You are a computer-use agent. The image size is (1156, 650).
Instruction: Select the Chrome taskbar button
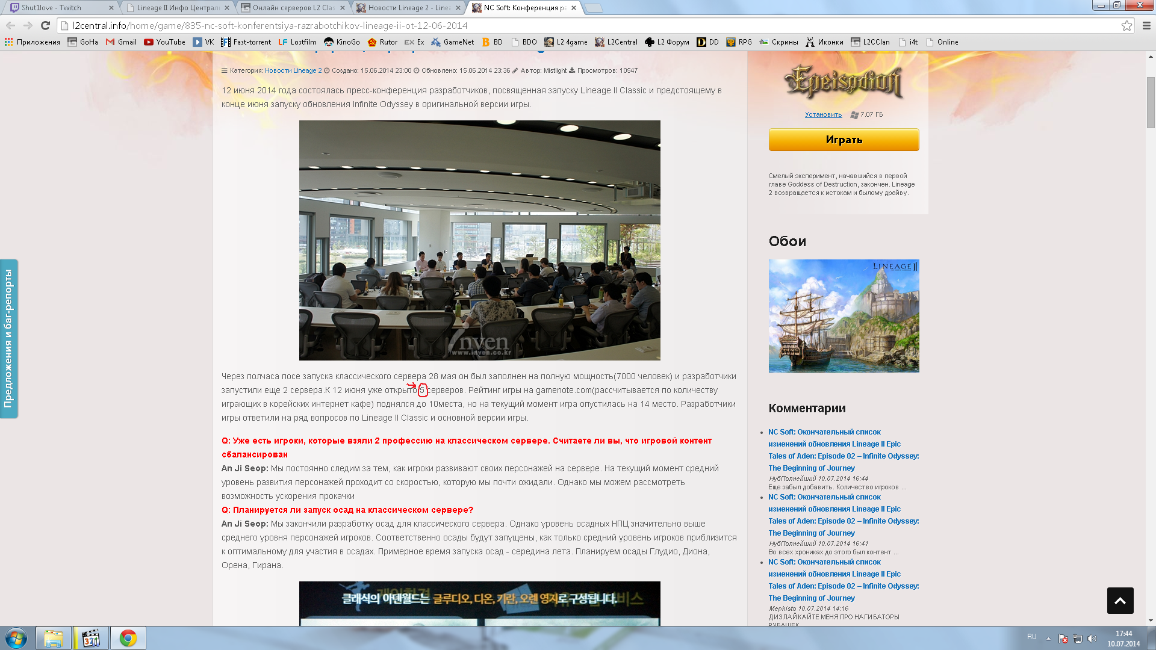(128, 638)
